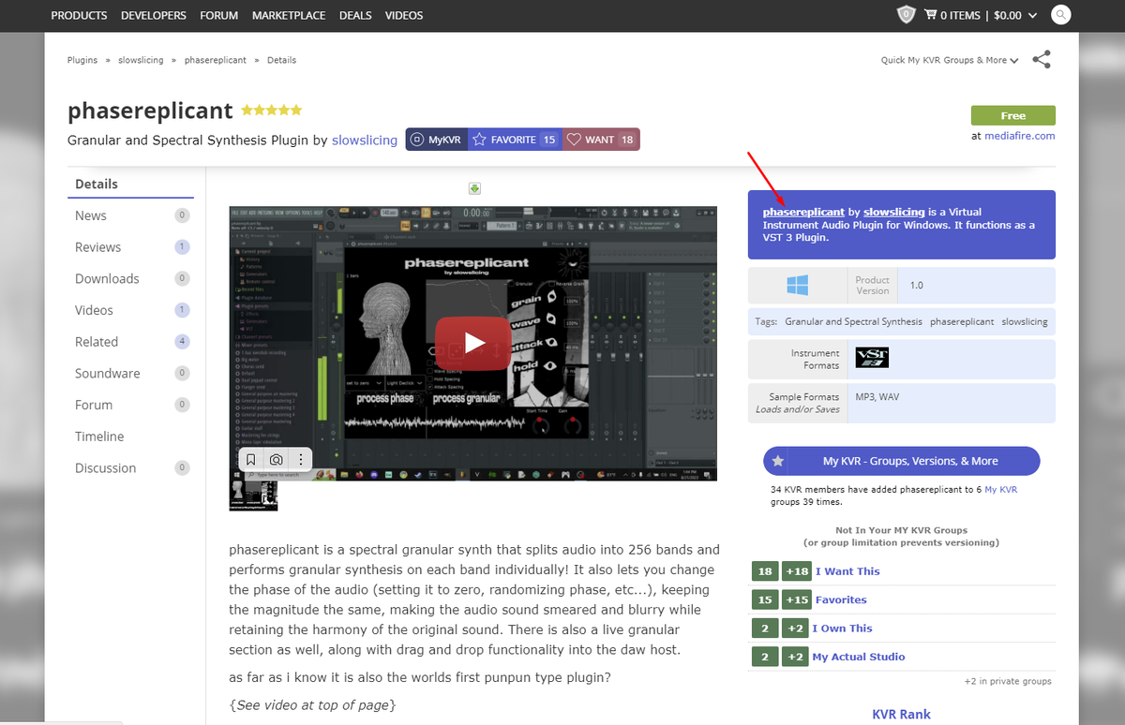Screen dimensions: 1125x725
Task: Select the News sidebar tab
Action: click(131, 215)
